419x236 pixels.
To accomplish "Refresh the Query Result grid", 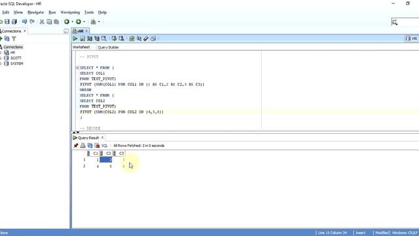I will (90, 146).
